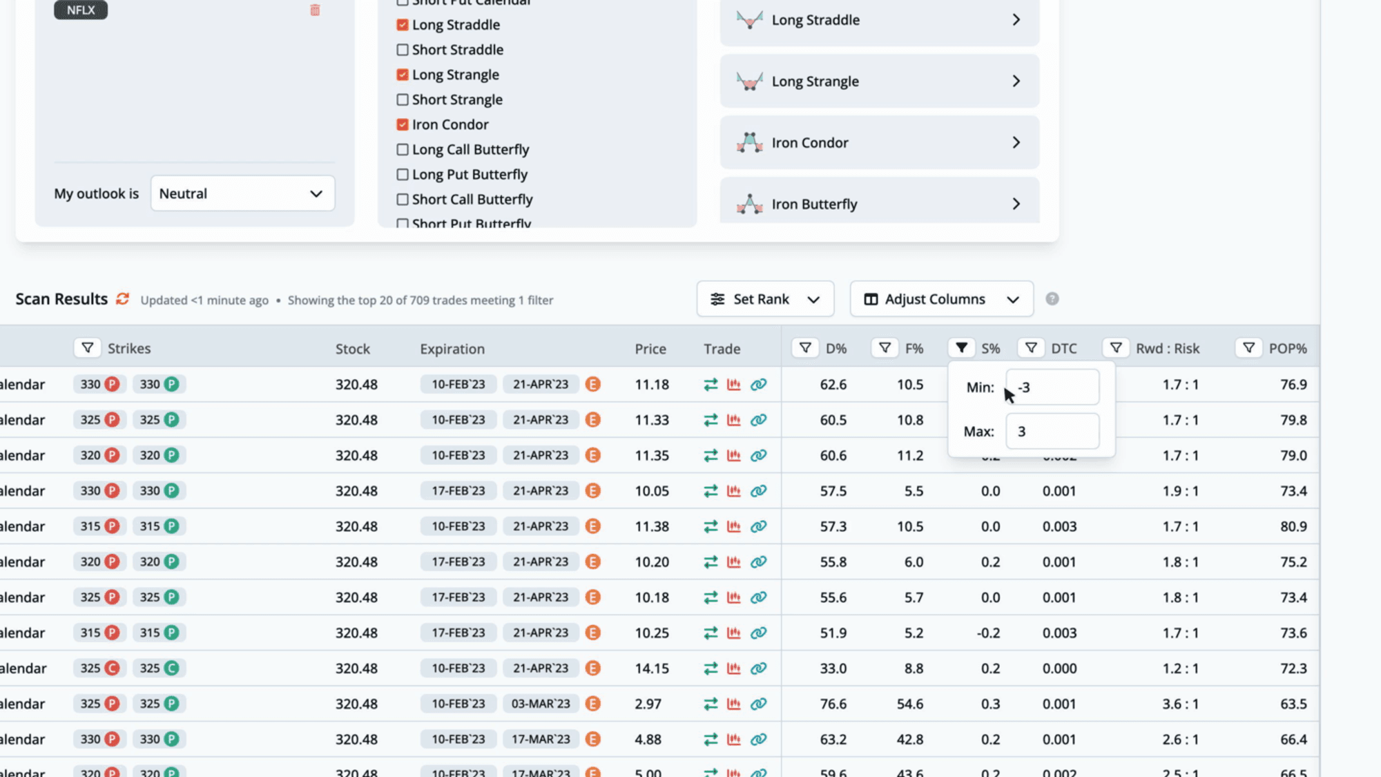The image size is (1381, 777).
Task: Open the help question mark icon
Action: tap(1052, 299)
